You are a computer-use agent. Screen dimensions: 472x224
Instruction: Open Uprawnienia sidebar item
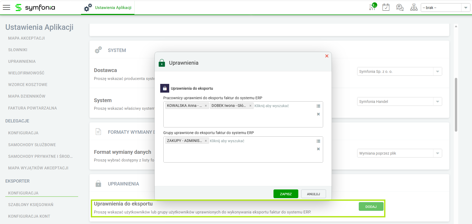[x=22, y=61]
